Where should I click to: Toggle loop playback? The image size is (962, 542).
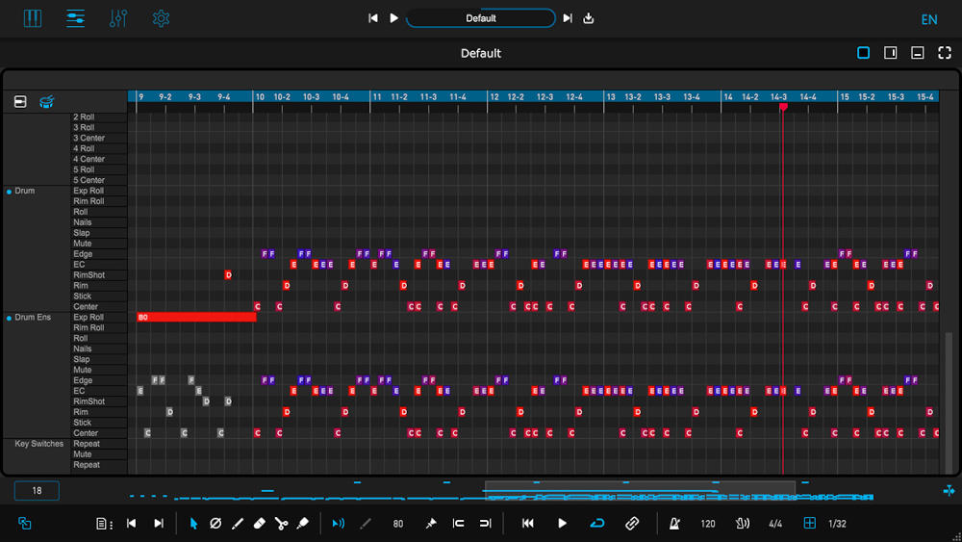pyautogui.click(x=597, y=524)
